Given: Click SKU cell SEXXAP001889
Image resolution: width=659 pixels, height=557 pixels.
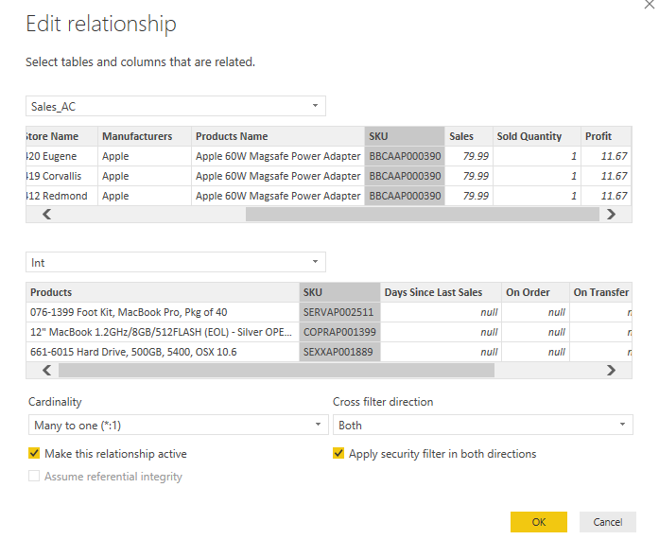Looking at the screenshot, I should coord(339,352).
